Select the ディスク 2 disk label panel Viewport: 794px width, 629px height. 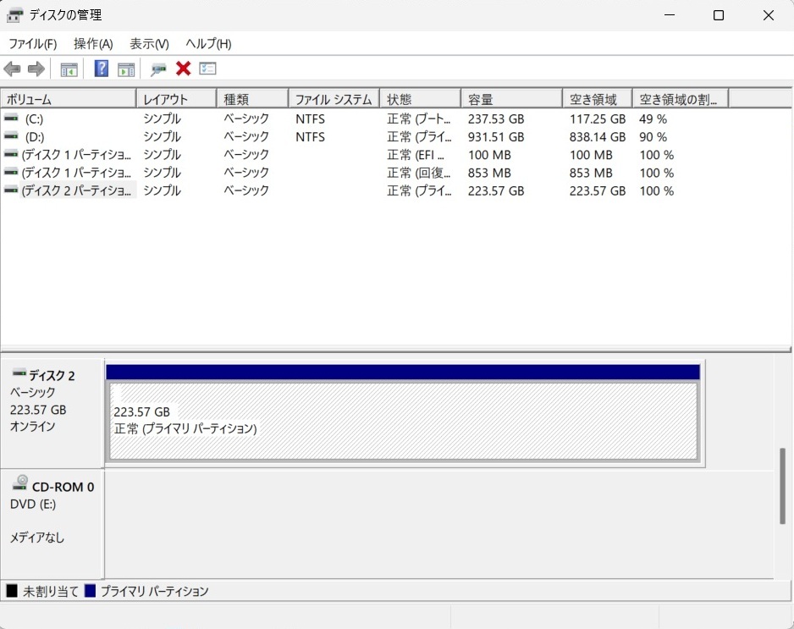52,413
